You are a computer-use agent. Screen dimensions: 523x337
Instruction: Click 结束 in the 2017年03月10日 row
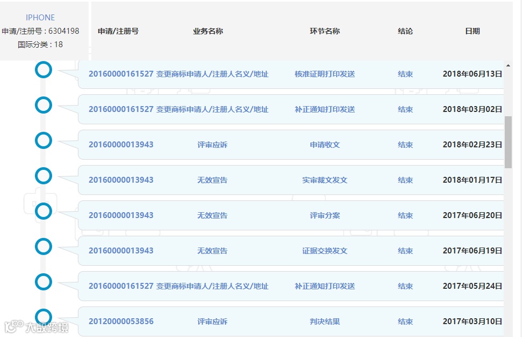[x=405, y=321]
